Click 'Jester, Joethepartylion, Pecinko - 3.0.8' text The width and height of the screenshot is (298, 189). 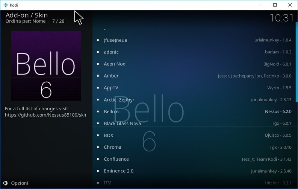click(x=255, y=76)
